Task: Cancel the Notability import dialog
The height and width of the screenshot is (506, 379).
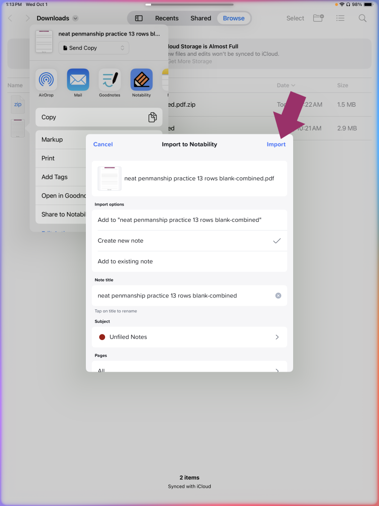Action: click(103, 144)
